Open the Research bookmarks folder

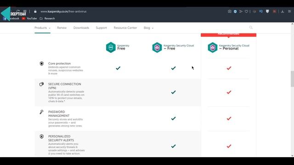pos(47,18)
